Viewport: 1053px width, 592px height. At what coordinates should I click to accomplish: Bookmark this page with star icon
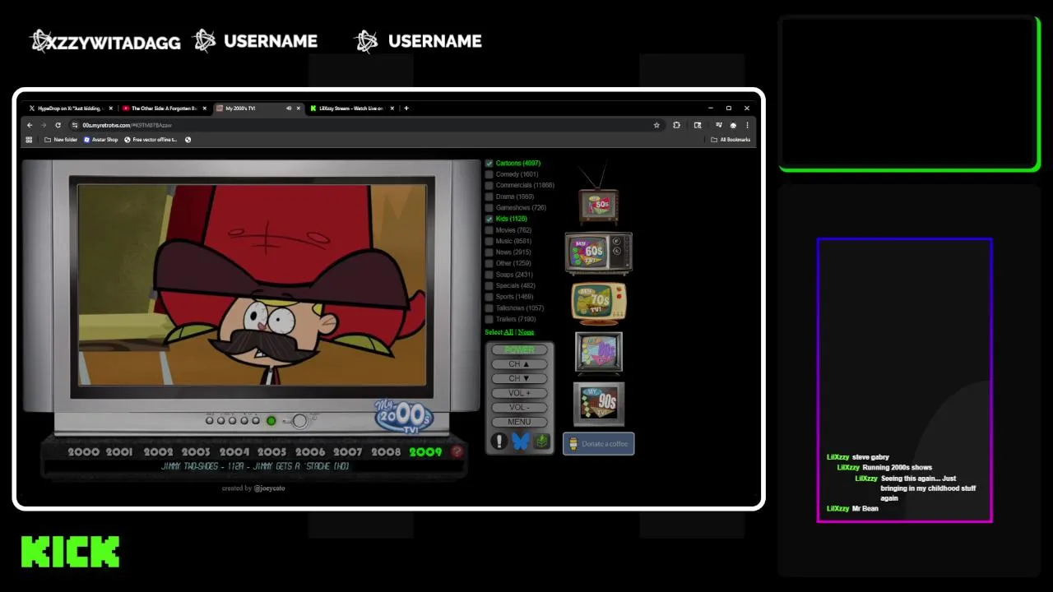(x=656, y=125)
